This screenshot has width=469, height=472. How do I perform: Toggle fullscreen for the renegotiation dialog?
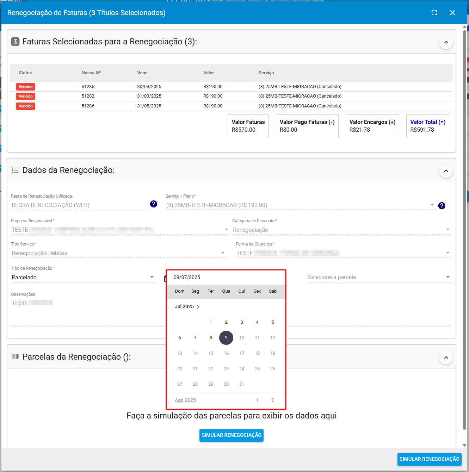coord(434,13)
